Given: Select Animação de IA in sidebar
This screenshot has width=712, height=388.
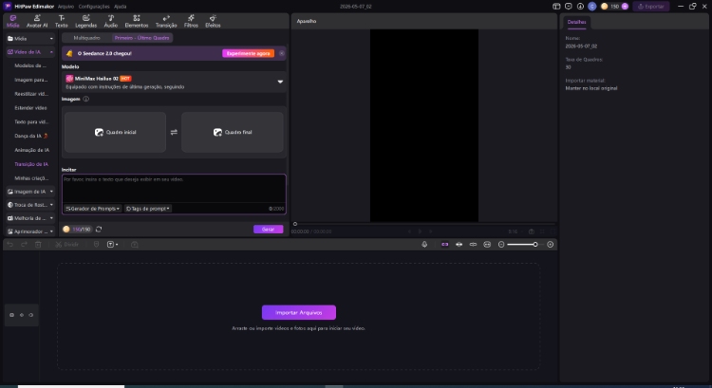Looking at the screenshot, I should [31, 150].
